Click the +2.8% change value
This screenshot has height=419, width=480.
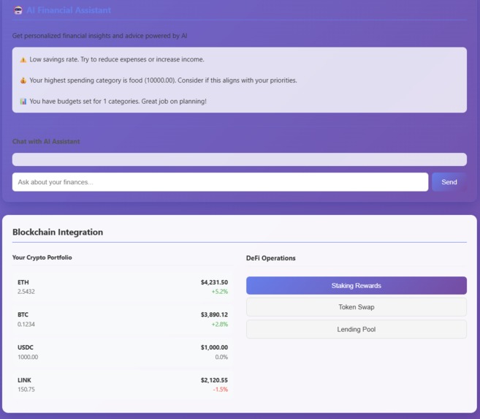coord(220,325)
